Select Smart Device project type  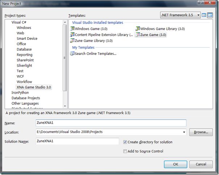[27, 39]
